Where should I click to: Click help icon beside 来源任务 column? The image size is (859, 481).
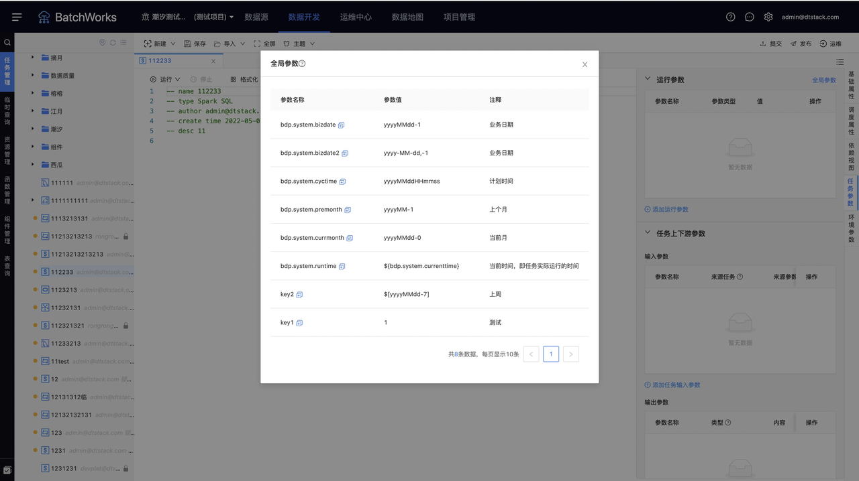click(740, 277)
